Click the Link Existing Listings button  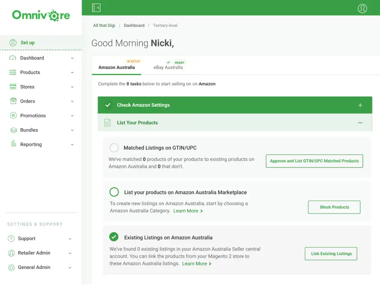tap(331, 254)
